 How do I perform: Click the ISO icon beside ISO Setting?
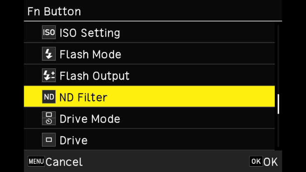point(49,33)
